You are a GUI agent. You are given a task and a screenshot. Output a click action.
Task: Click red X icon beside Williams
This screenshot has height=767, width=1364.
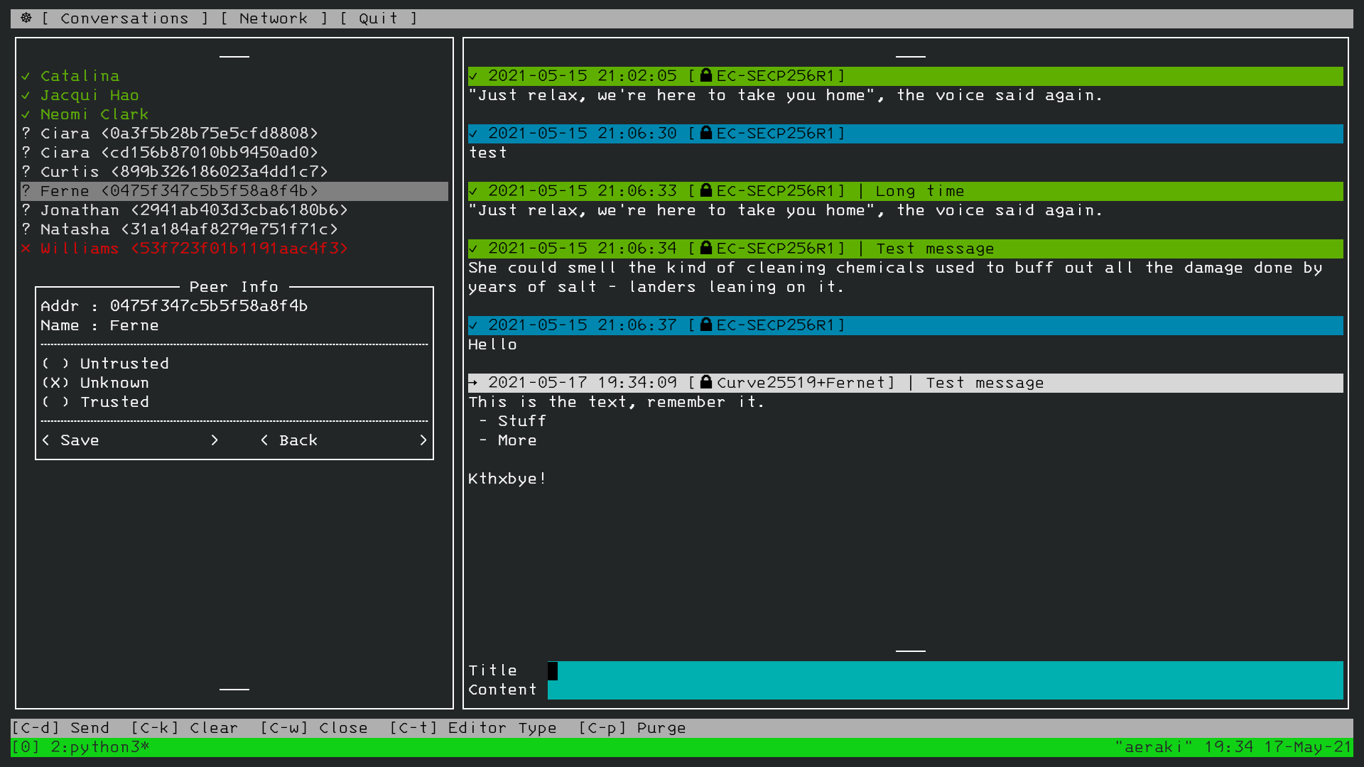(x=26, y=249)
